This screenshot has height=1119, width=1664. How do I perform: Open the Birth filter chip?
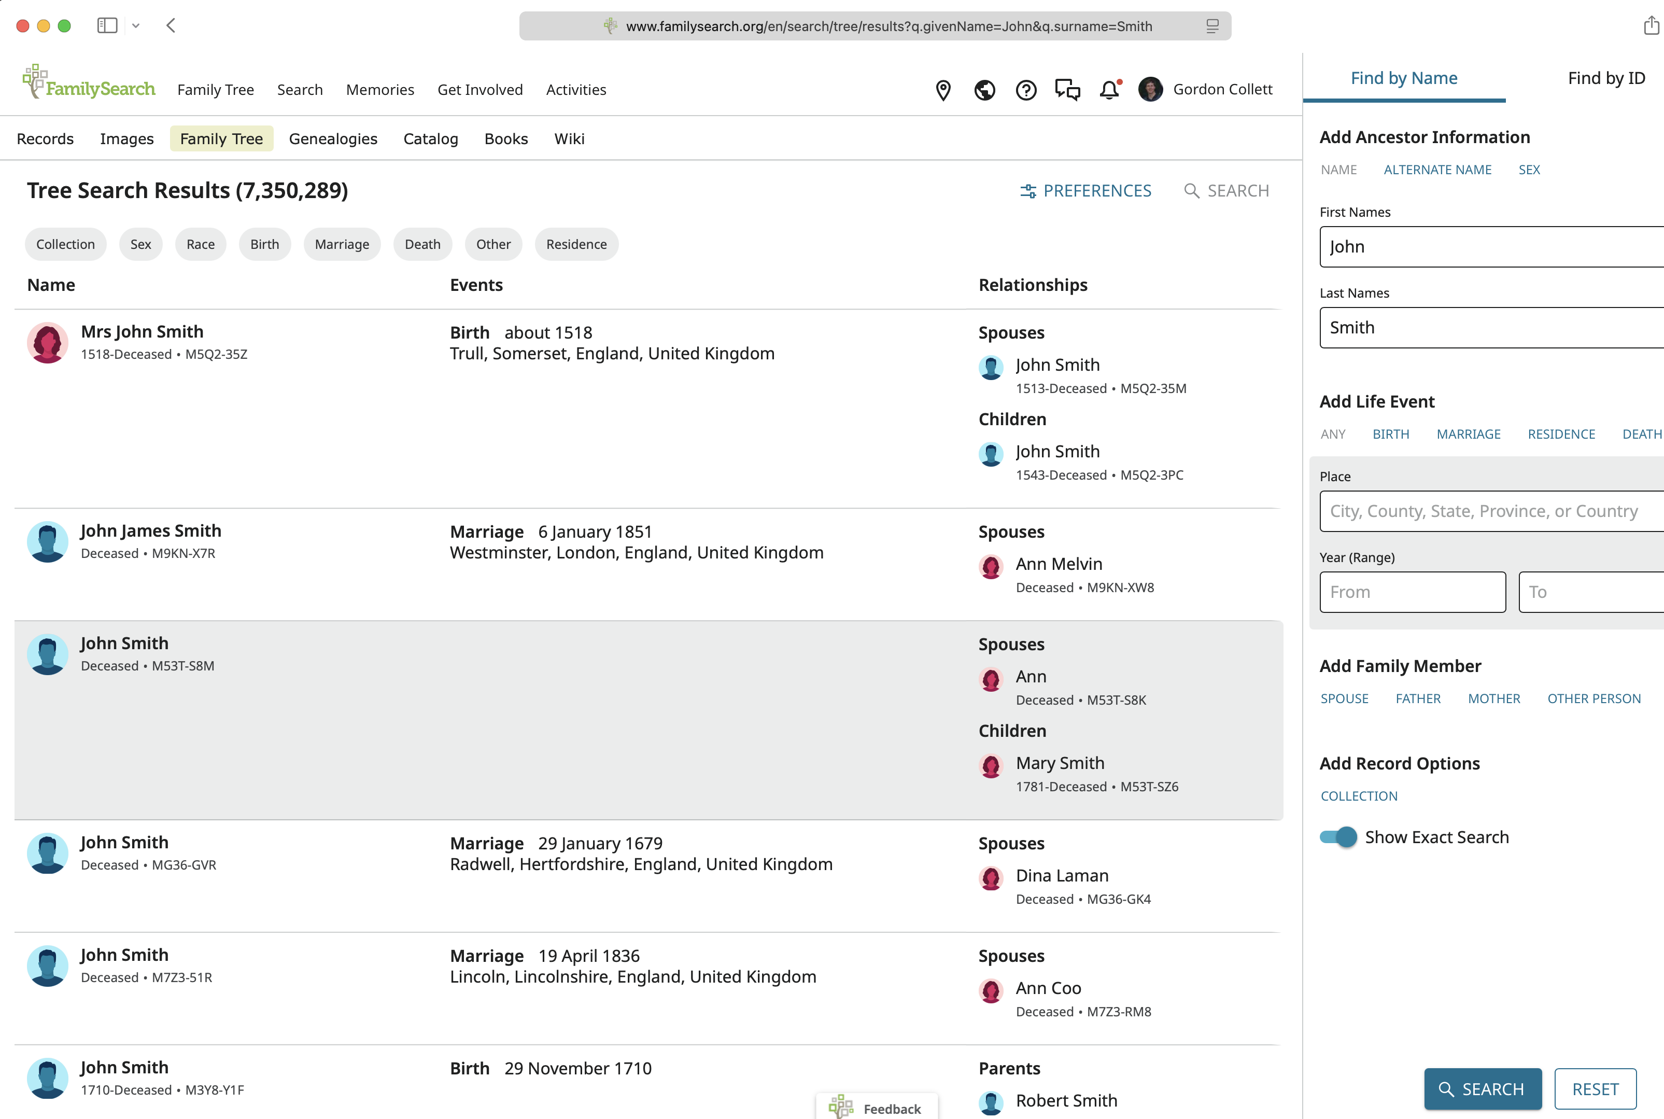pos(264,244)
